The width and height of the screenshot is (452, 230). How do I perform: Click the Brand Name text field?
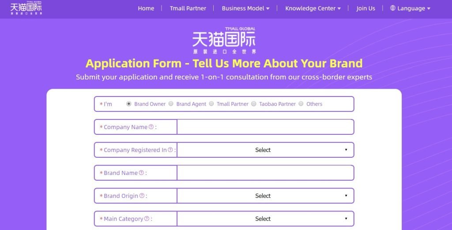coord(265,173)
